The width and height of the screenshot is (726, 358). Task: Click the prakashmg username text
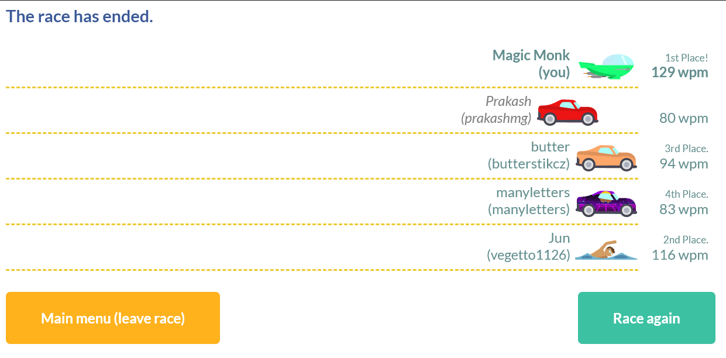click(x=496, y=118)
